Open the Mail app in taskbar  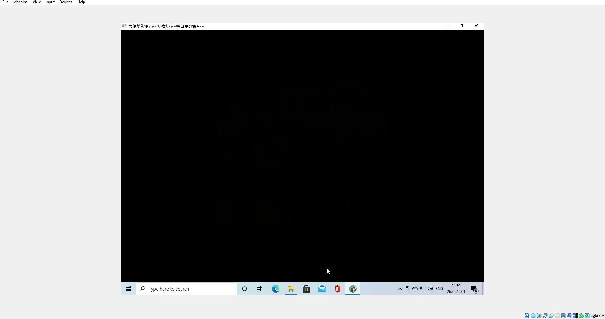322,289
